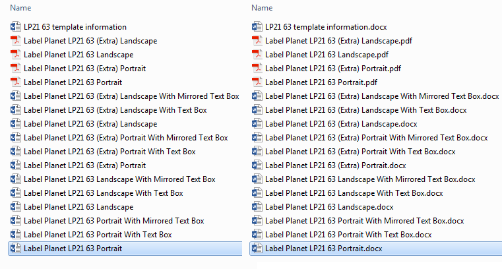
Task: Sort right file list by Name header
Action: pyautogui.click(x=262, y=8)
